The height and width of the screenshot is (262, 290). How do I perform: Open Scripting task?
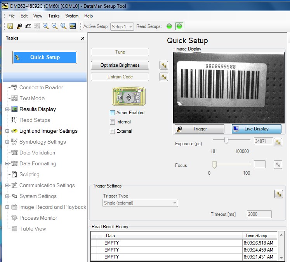[x=30, y=175]
